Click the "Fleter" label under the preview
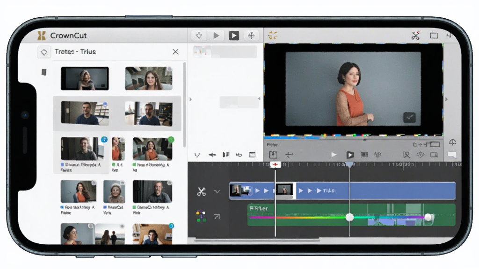Screen dimensions: 479x269 click(272, 145)
